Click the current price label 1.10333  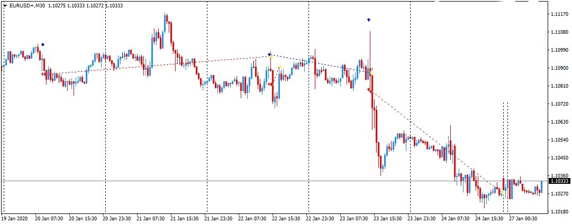point(559,181)
